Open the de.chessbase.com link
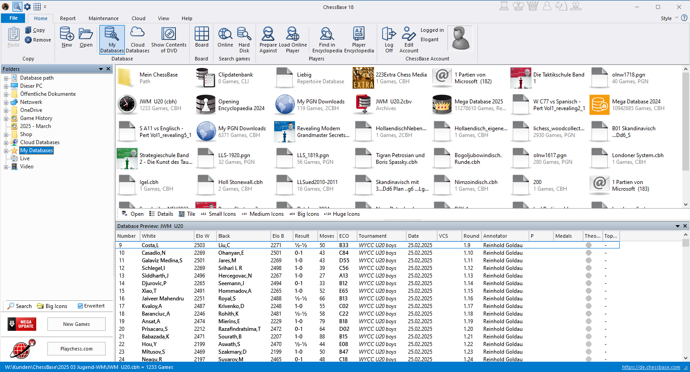The height and width of the screenshot is (372, 690). pos(651,367)
